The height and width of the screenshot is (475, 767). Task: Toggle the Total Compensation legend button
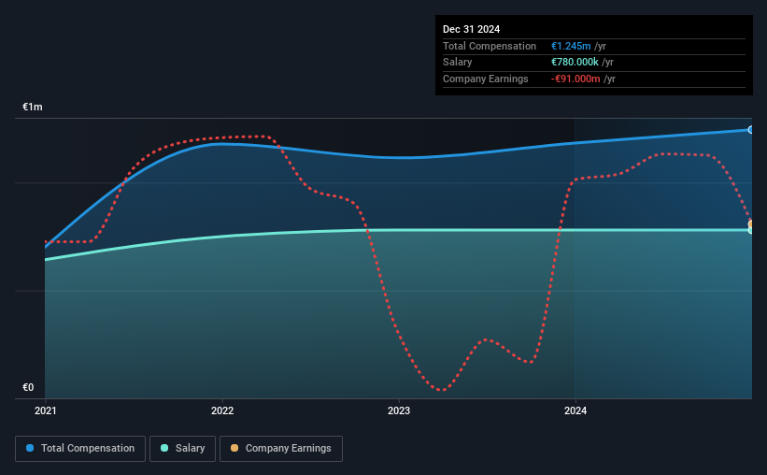coord(80,449)
